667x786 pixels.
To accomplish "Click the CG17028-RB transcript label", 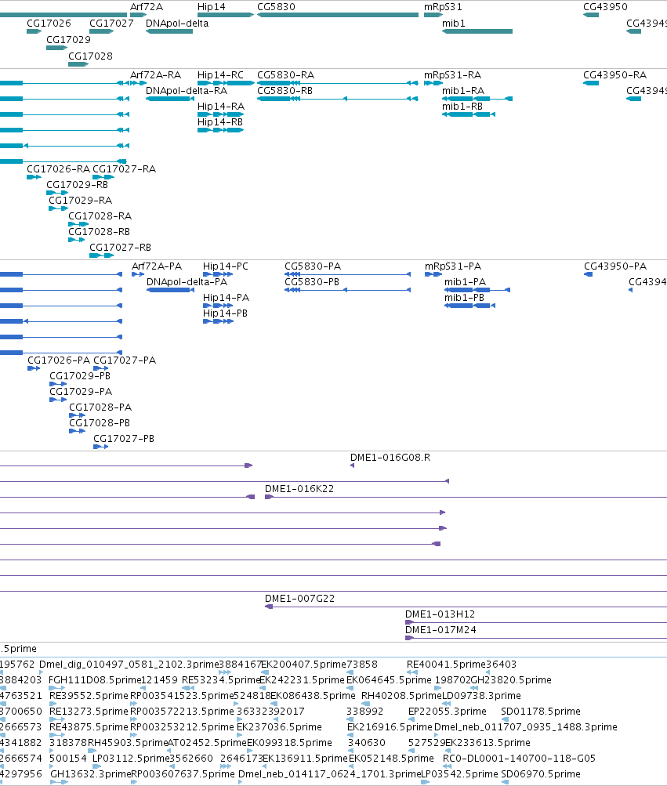I will pos(100,232).
